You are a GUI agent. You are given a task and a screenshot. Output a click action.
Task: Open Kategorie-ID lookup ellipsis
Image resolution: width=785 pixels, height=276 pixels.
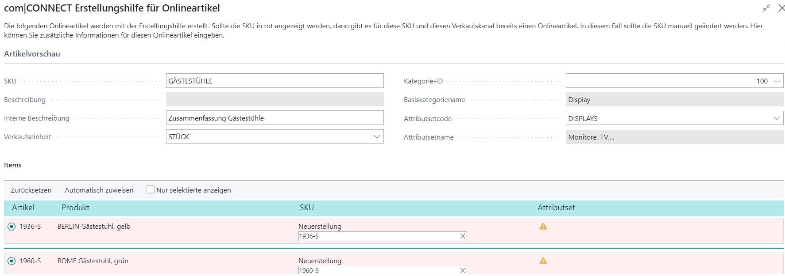coord(777,81)
